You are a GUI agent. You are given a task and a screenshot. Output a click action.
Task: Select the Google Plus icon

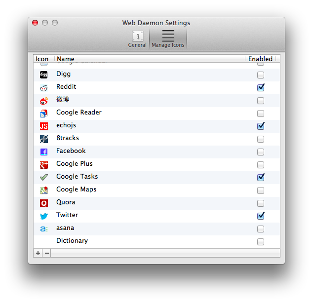[x=44, y=165]
